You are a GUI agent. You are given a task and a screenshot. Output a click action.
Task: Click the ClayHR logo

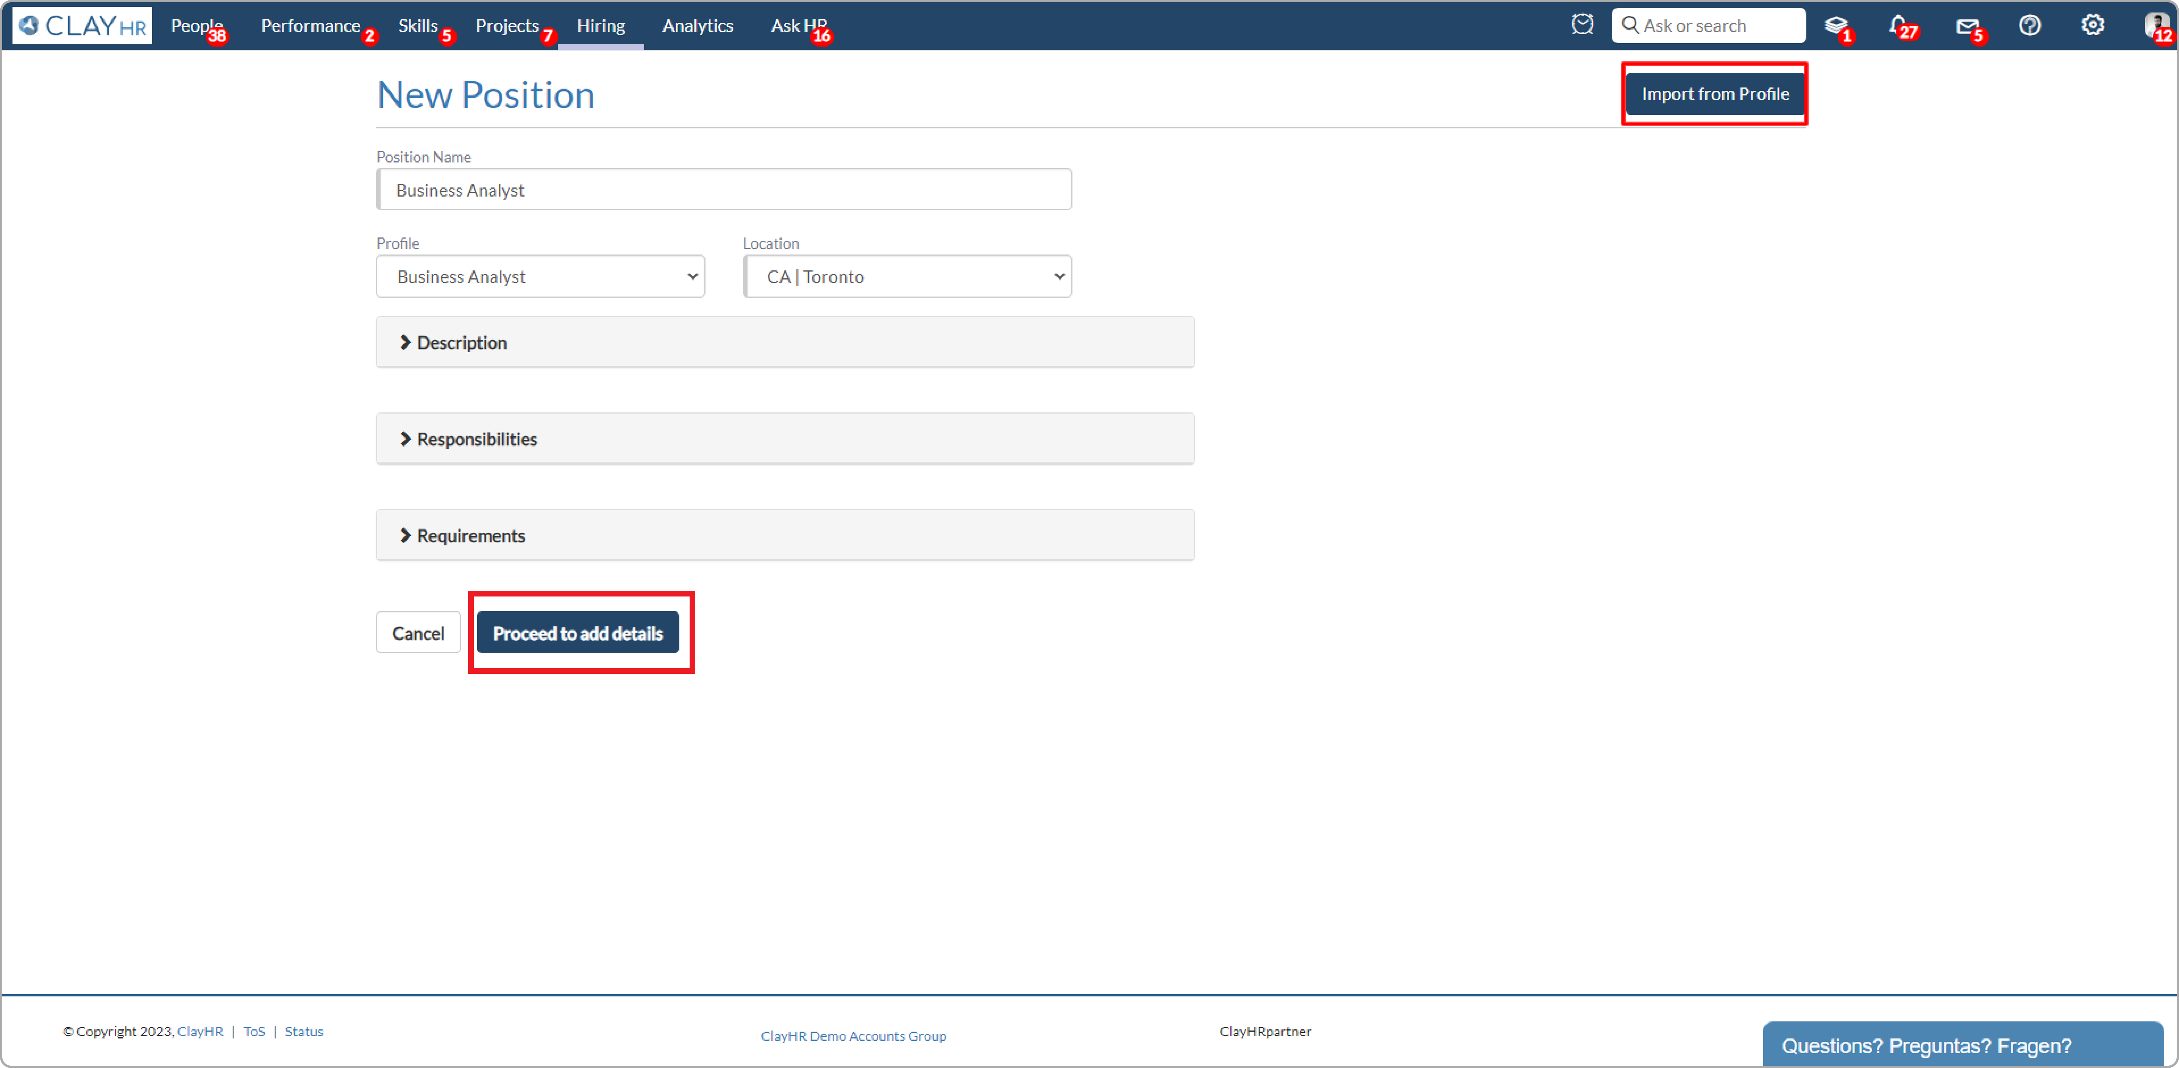(81, 25)
